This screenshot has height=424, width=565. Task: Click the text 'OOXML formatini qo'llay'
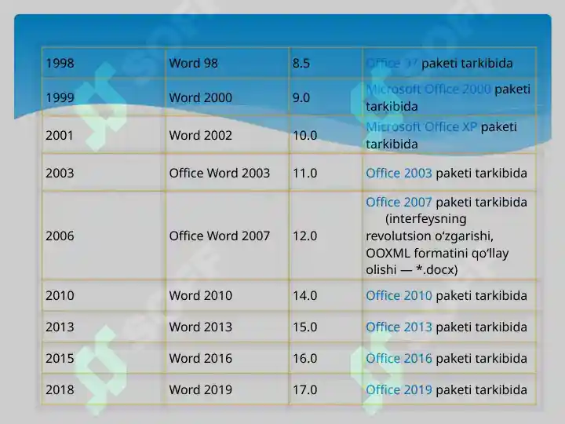pyautogui.click(x=437, y=253)
